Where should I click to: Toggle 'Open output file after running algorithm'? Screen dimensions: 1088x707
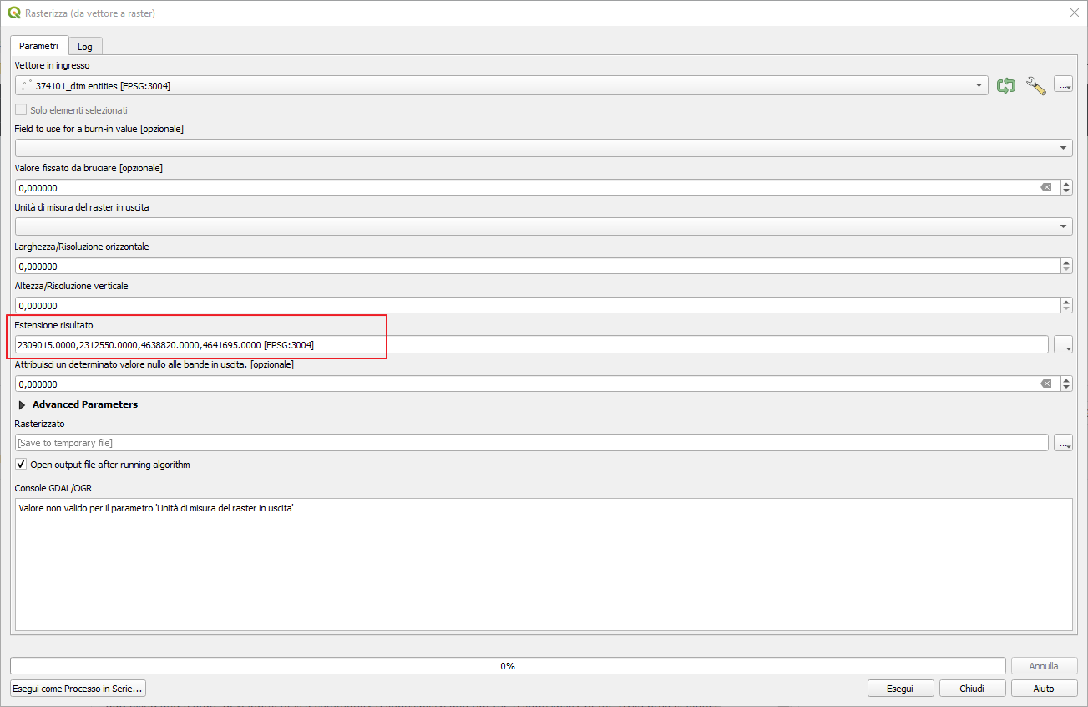click(x=21, y=464)
